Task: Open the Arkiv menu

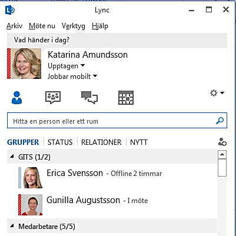Action: click(x=15, y=26)
